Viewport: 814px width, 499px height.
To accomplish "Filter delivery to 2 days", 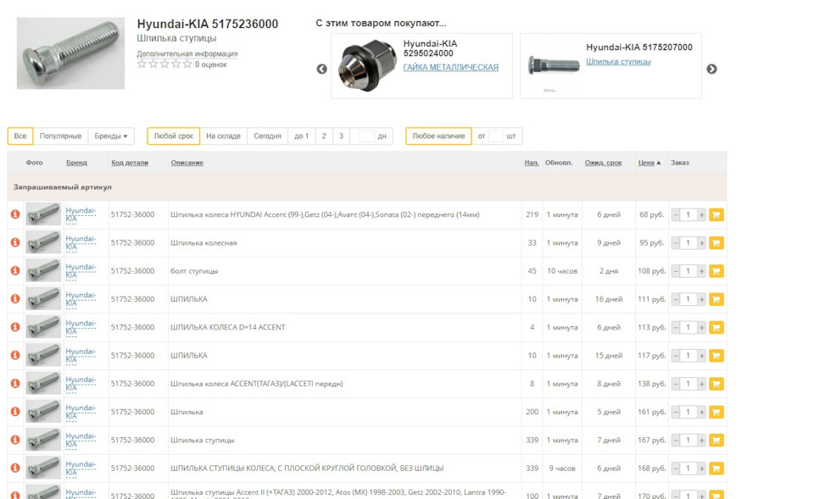I will [324, 136].
